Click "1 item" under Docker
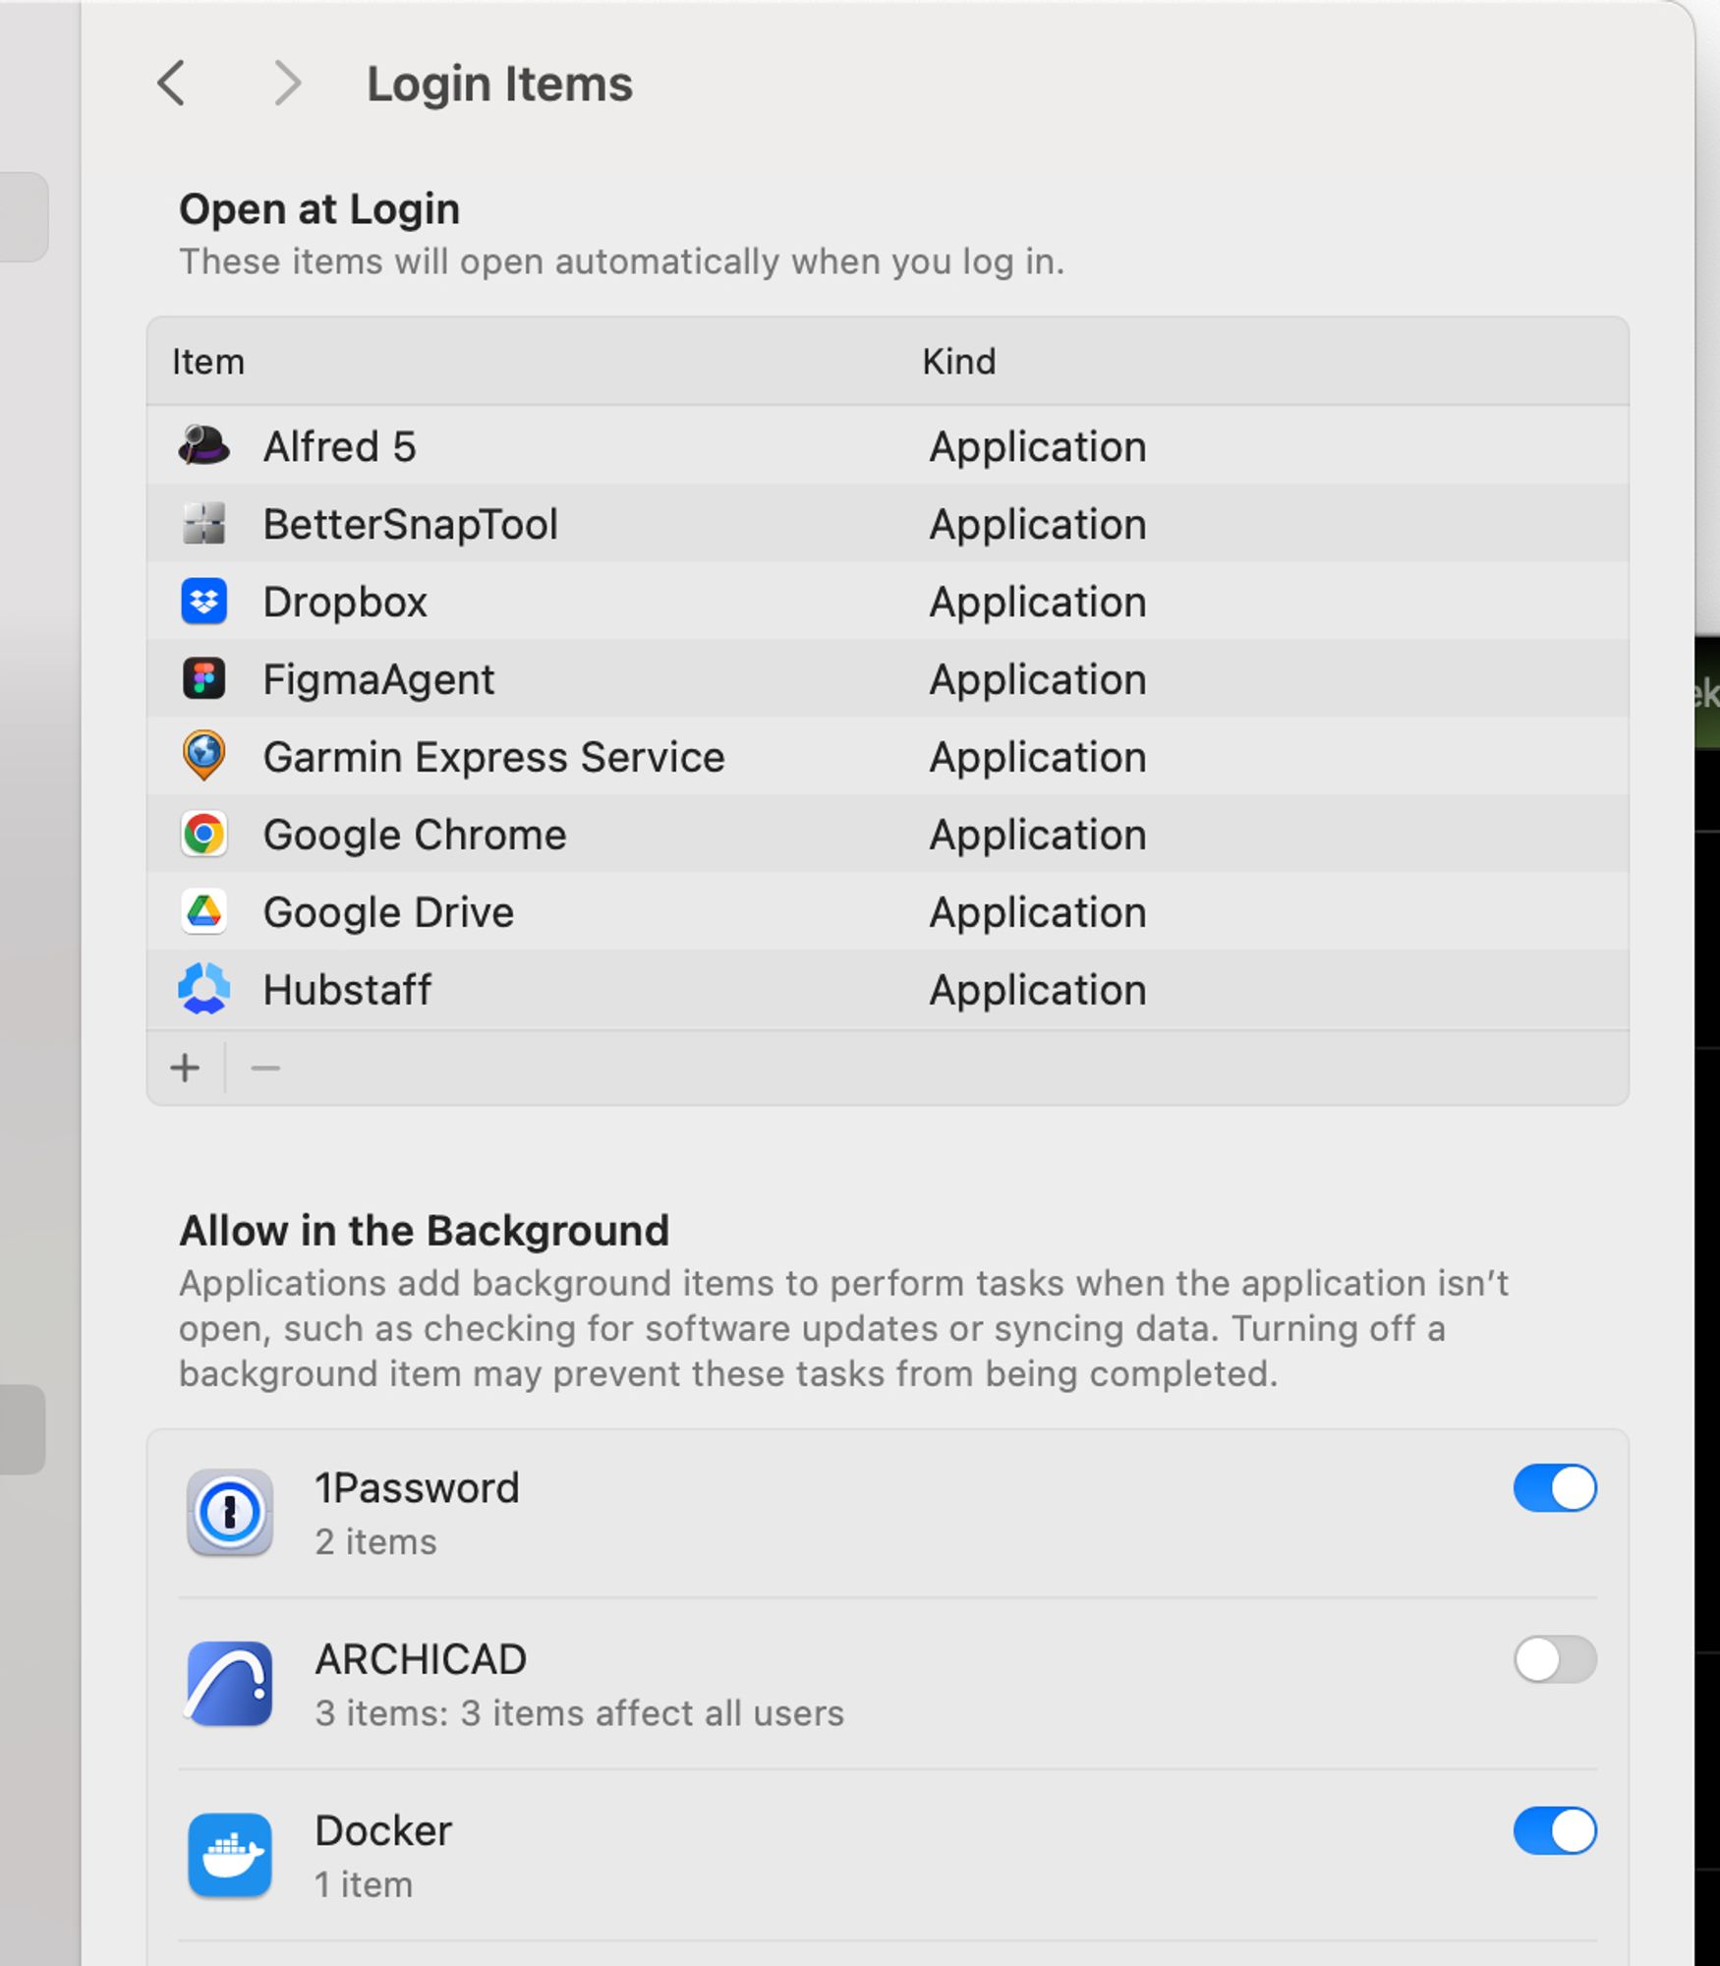 364,1884
